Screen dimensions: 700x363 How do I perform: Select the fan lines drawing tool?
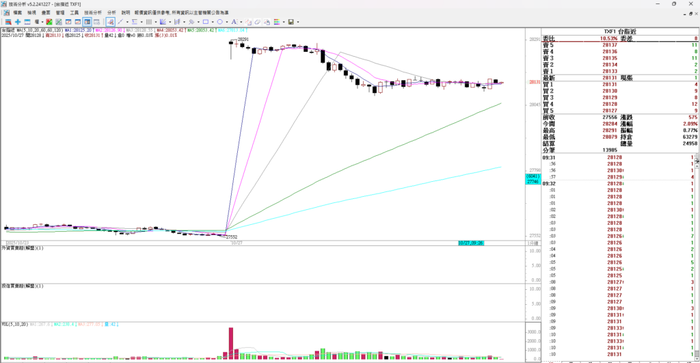tap(162, 22)
